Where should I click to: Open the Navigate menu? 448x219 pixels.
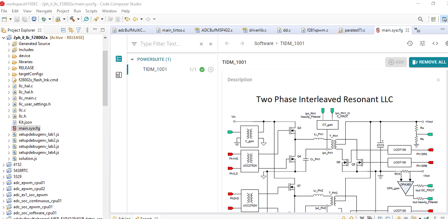[x=44, y=11]
